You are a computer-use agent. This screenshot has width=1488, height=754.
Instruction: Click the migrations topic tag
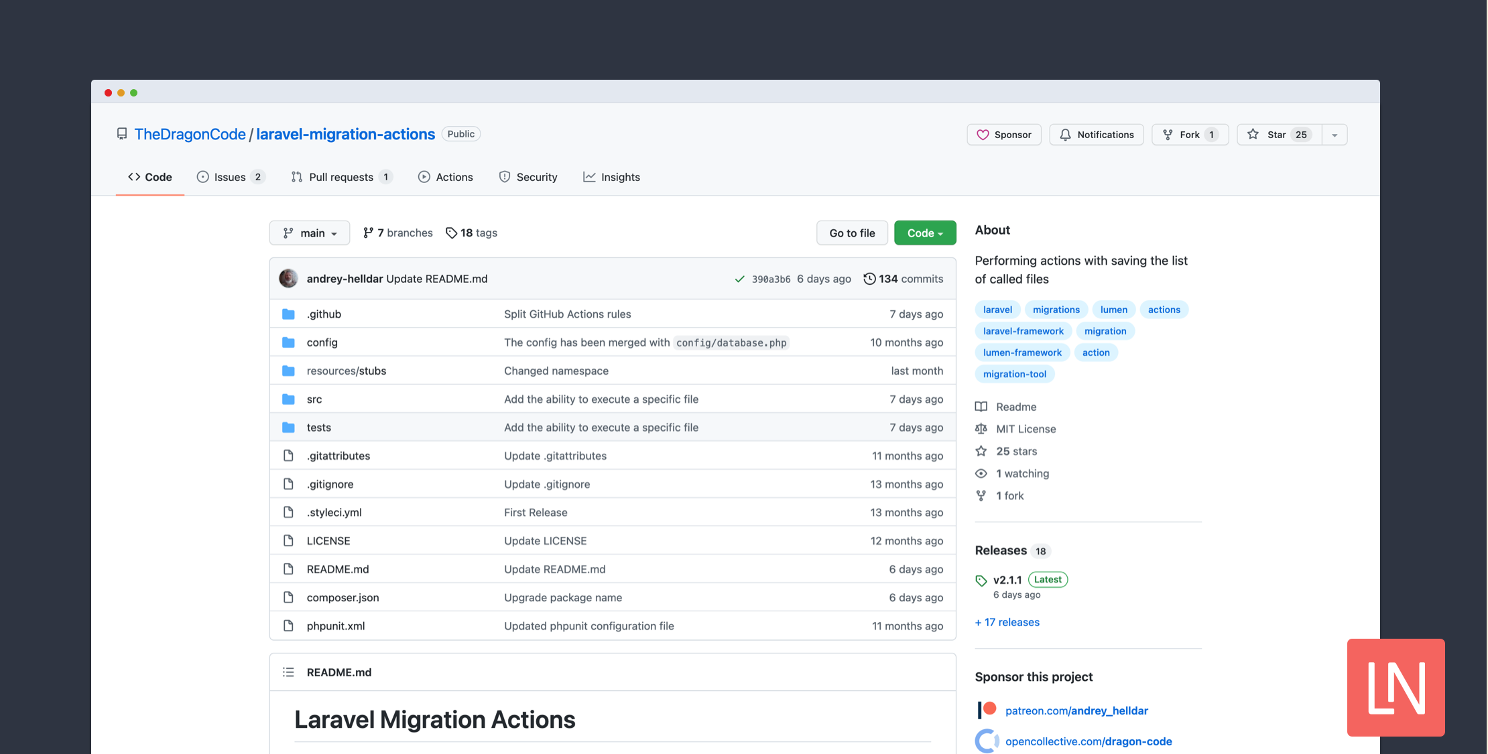(1056, 309)
